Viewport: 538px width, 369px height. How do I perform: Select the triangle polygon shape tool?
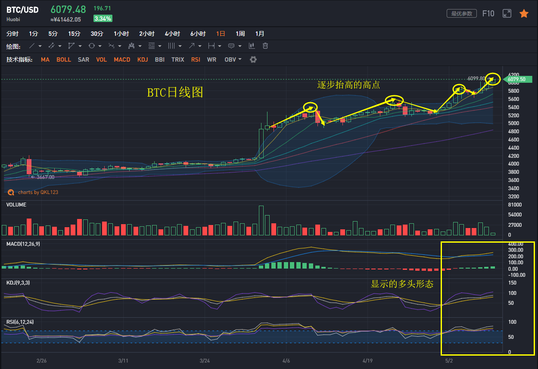point(72,46)
